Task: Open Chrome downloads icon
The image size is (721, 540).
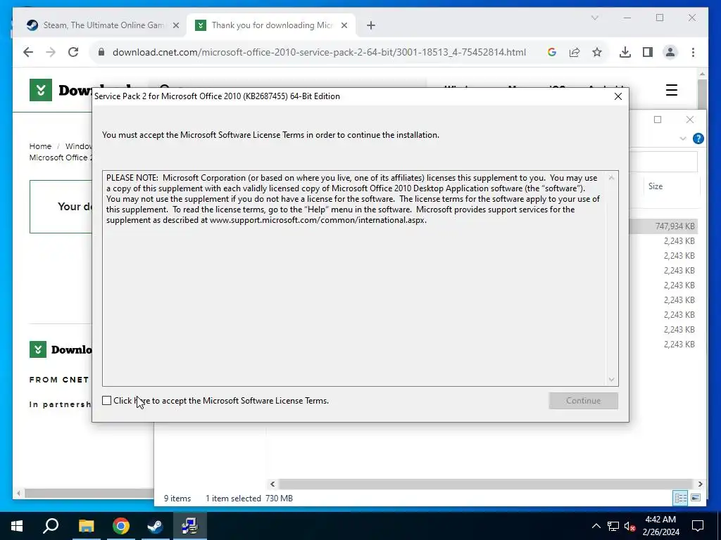Action: [625, 52]
